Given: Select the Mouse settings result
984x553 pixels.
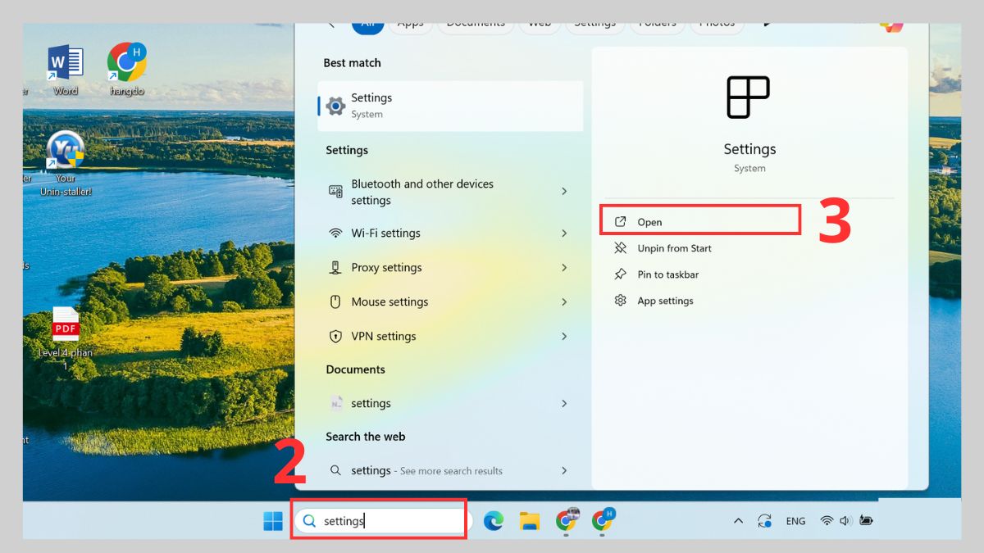Looking at the screenshot, I should [390, 301].
